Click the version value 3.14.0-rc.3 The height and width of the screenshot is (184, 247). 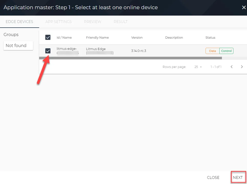(139, 51)
